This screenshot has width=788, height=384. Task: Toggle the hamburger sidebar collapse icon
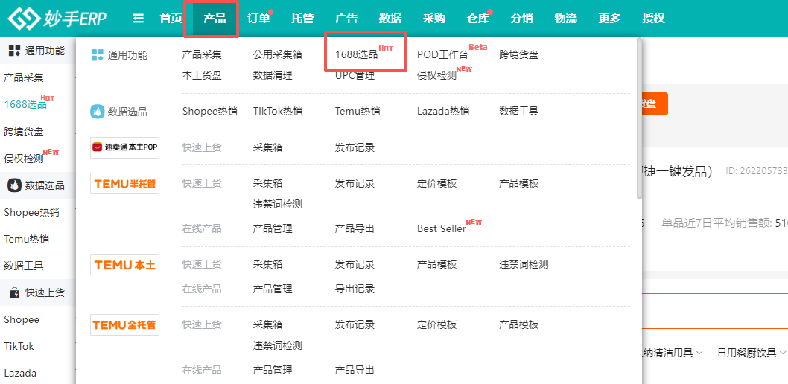click(139, 19)
